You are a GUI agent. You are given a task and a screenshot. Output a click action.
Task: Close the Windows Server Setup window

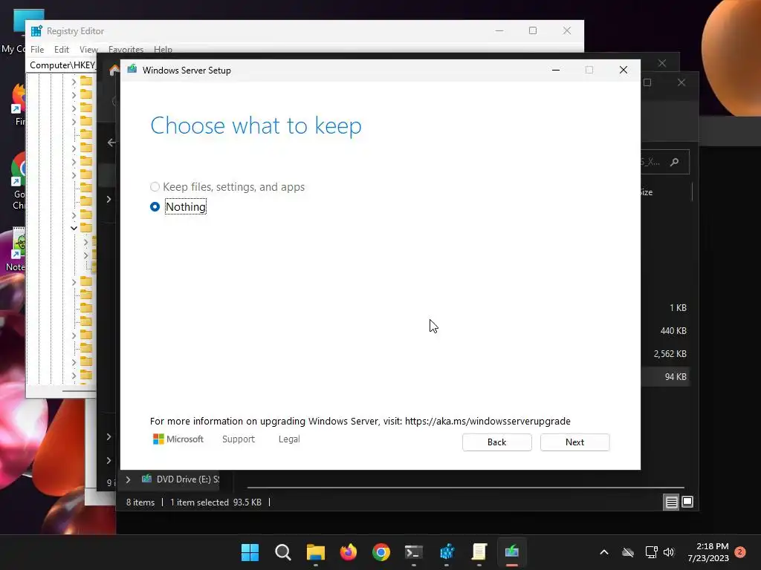coord(624,70)
